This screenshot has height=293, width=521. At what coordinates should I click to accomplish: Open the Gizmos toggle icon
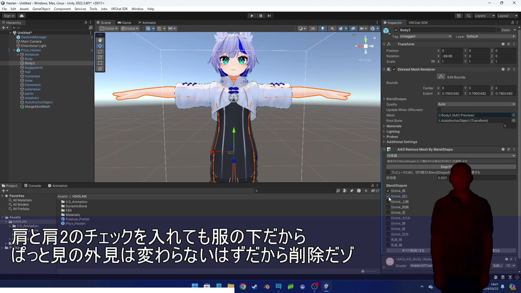(x=372, y=29)
